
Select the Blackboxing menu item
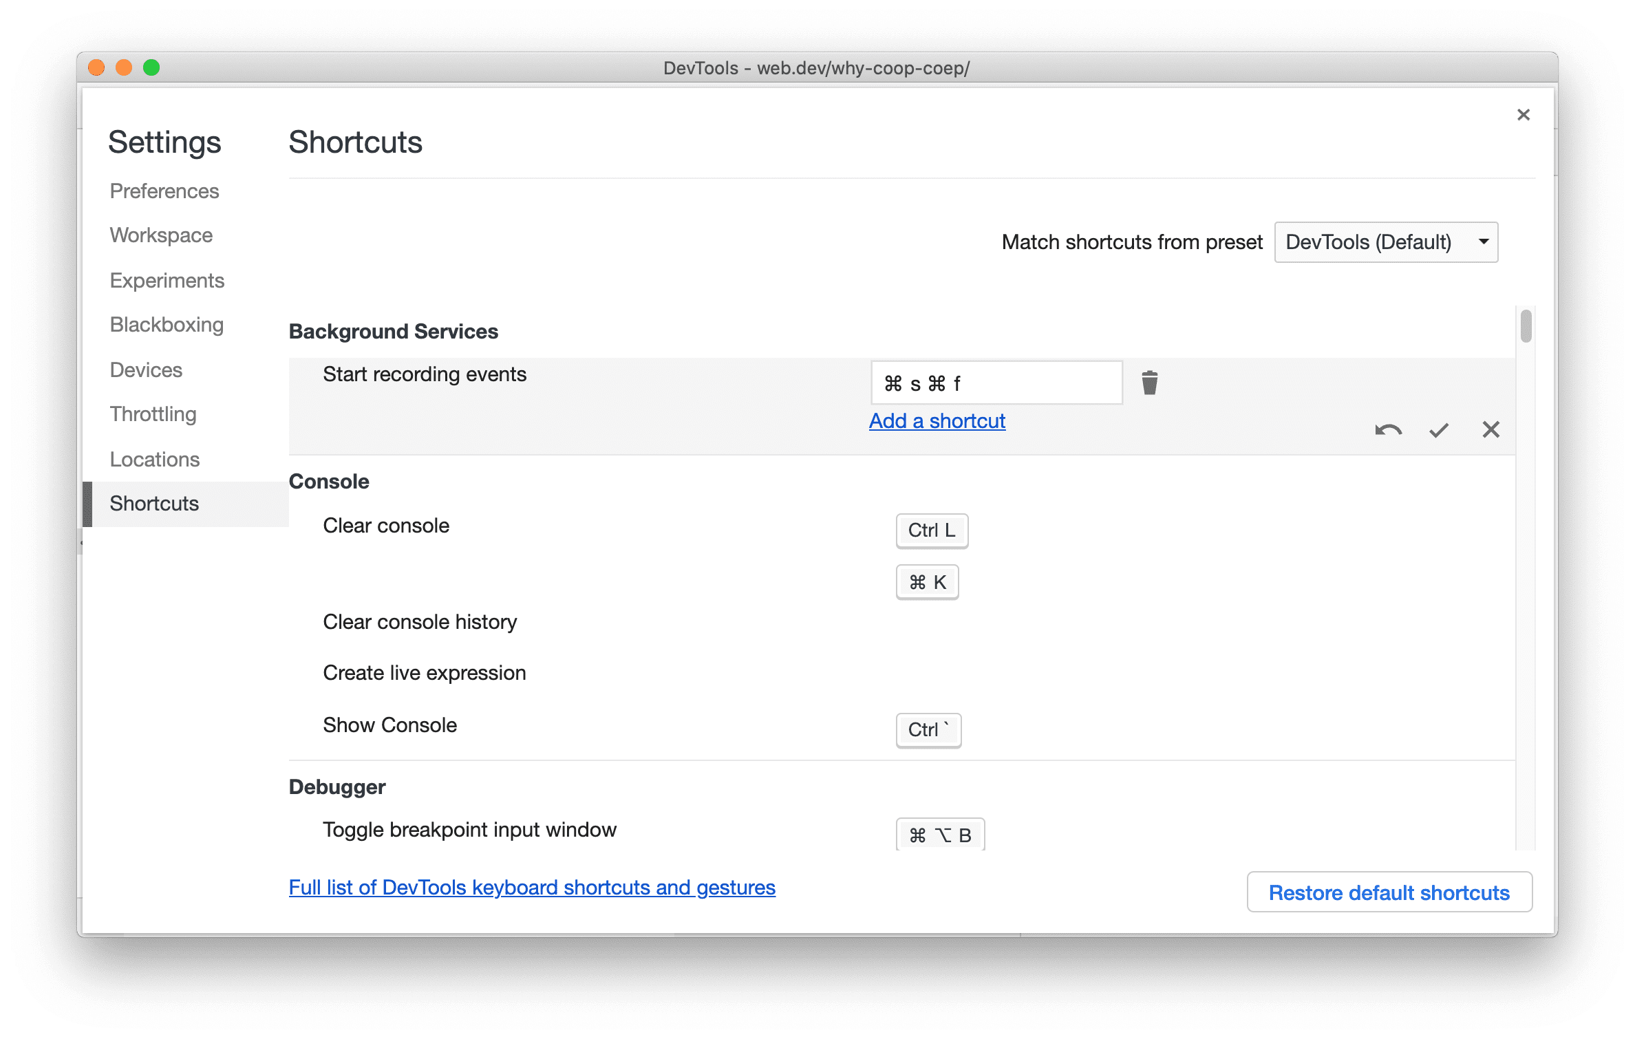(166, 324)
